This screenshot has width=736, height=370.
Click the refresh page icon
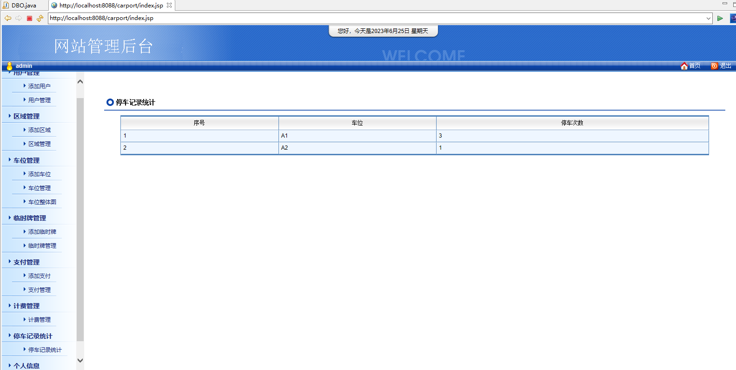tap(40, 18)
